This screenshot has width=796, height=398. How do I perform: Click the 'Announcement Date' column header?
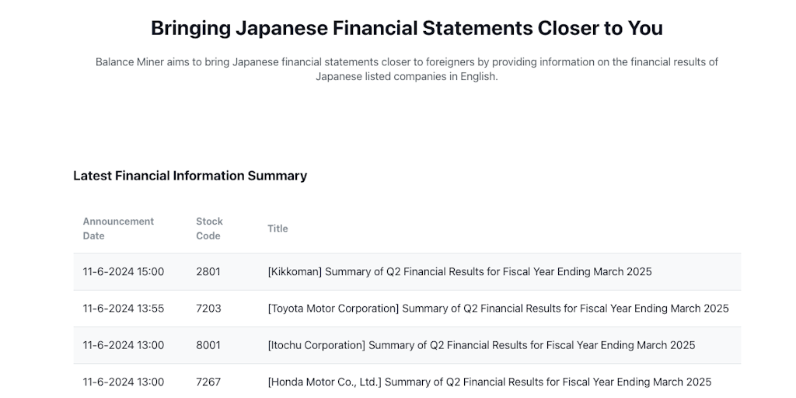pos(118,229)
